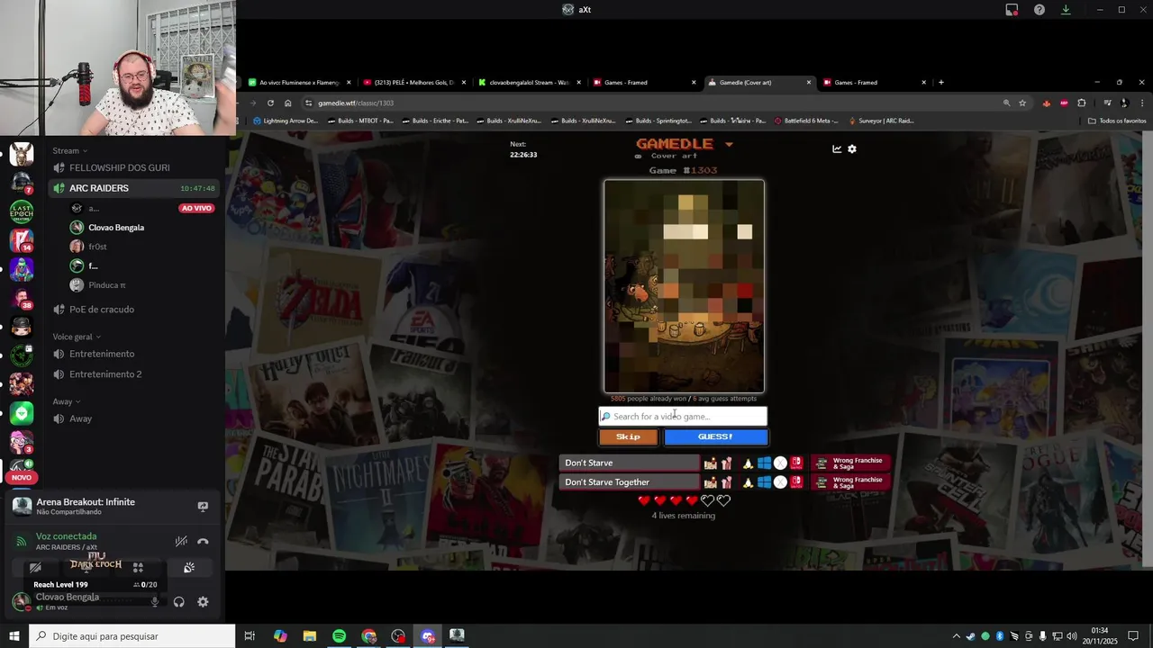The height and width of the screenshot is (648, 1153).
Task: Click Windows taskbar search box
Action: [132, 636]
